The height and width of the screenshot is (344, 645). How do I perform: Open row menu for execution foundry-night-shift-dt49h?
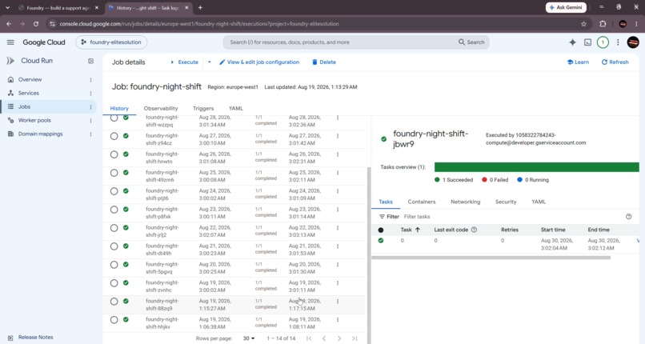point(338,246)
